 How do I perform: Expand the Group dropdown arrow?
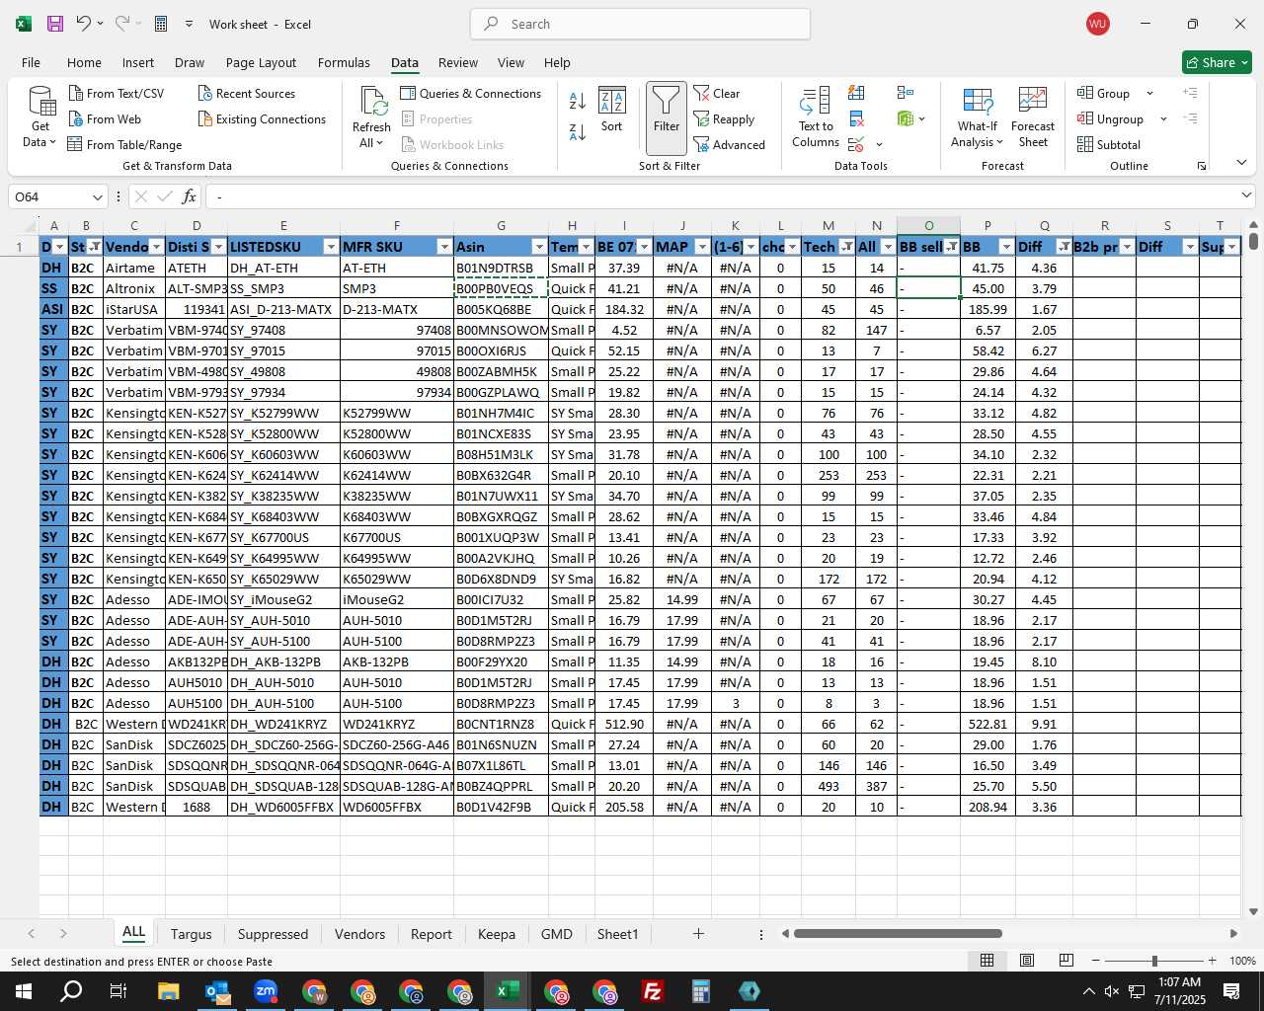[1149, 93]
